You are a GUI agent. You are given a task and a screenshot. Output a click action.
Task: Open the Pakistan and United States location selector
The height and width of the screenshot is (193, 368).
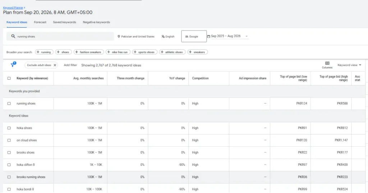point(136,37)
